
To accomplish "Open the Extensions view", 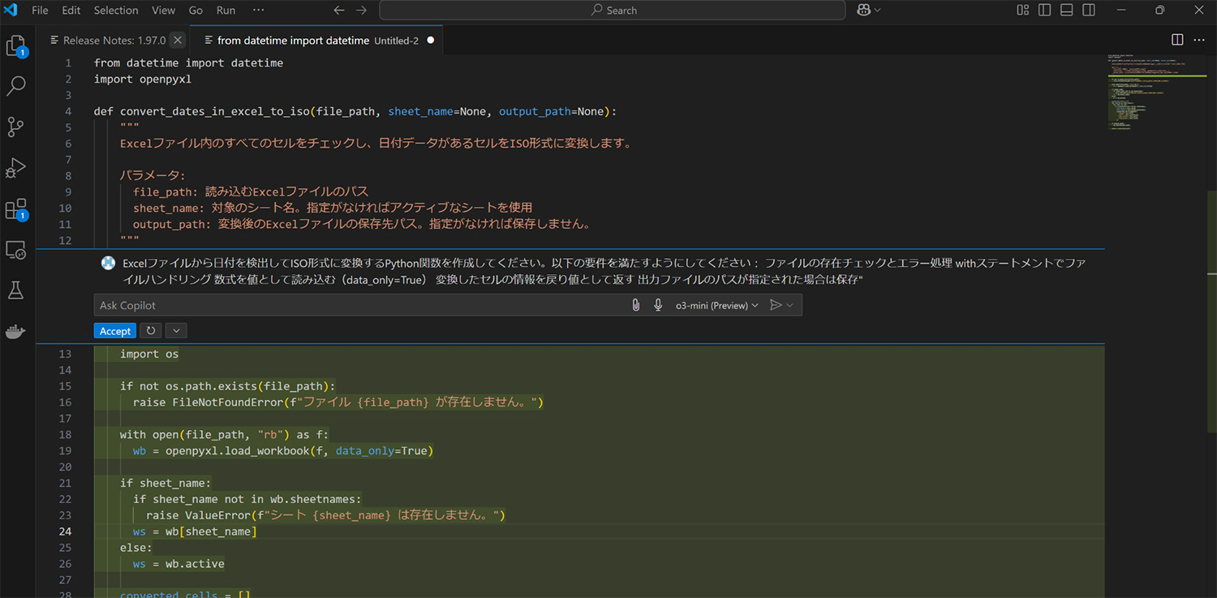I will coord(15,209).
